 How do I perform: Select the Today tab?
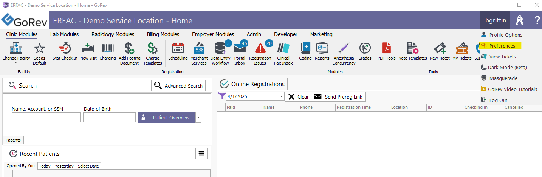(45, 166)
